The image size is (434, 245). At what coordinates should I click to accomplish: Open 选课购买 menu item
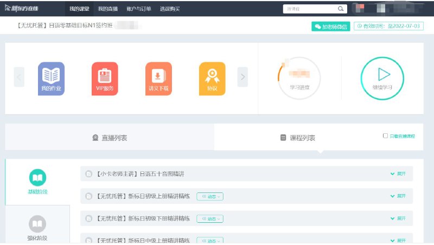170,9
